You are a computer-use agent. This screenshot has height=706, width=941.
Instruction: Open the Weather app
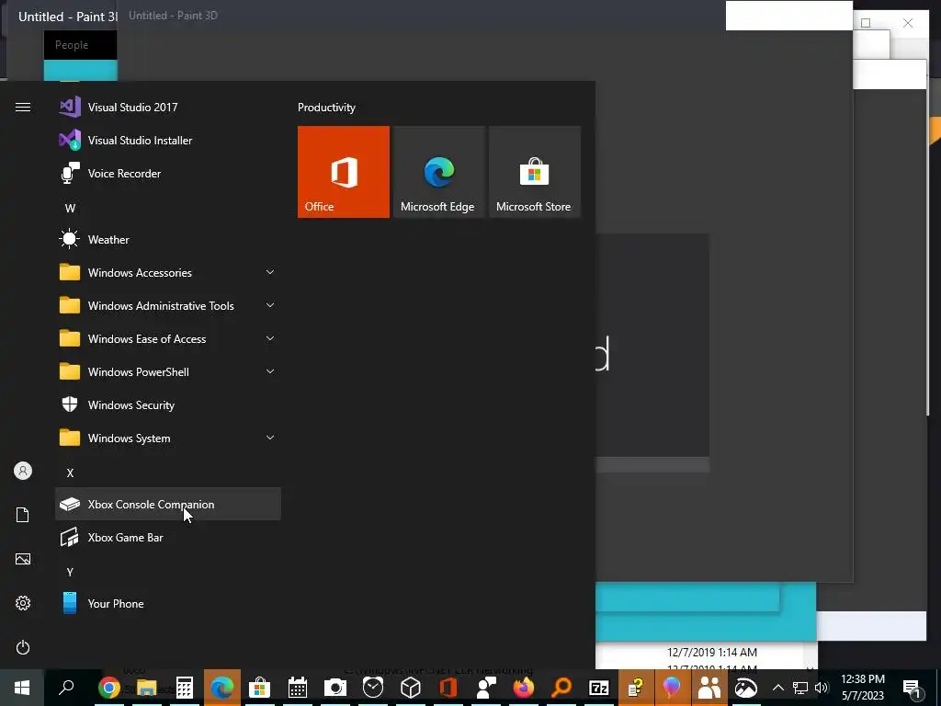tap(168, 240)
